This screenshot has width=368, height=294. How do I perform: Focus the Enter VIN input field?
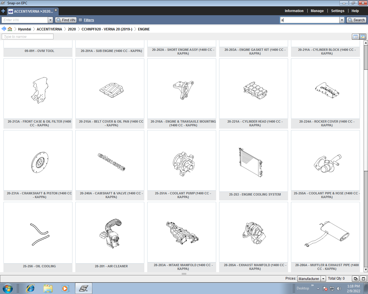(25, 20)
